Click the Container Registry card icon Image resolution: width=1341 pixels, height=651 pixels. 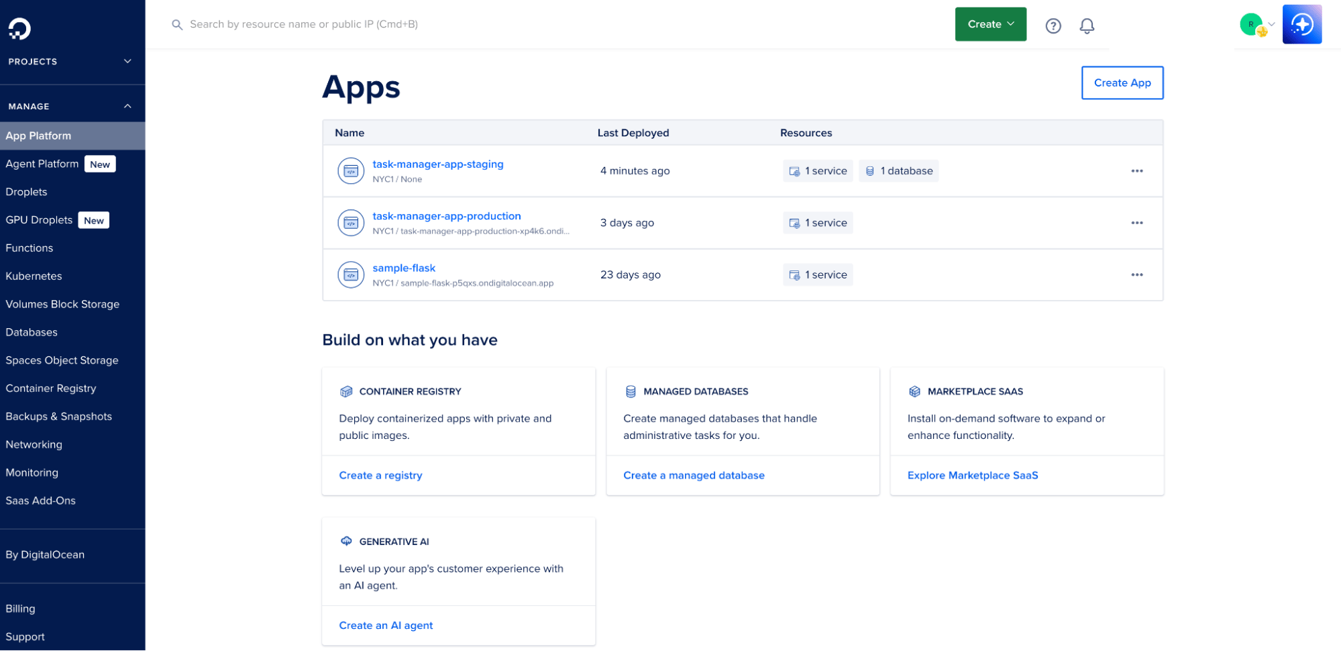coord(346,391)
